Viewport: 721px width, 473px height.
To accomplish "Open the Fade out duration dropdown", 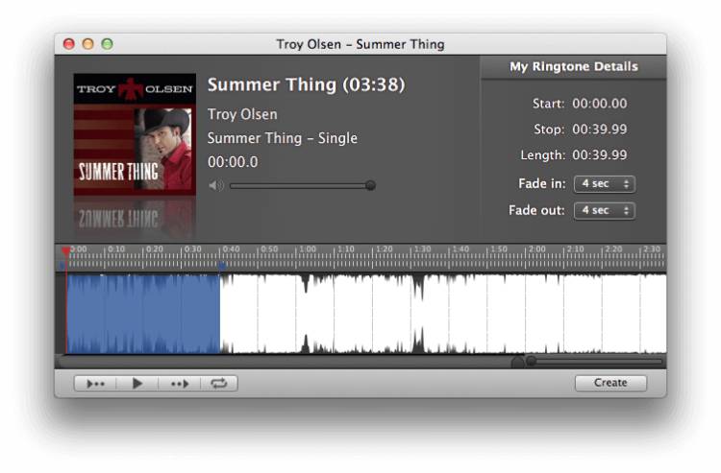I will click(604, 210).
